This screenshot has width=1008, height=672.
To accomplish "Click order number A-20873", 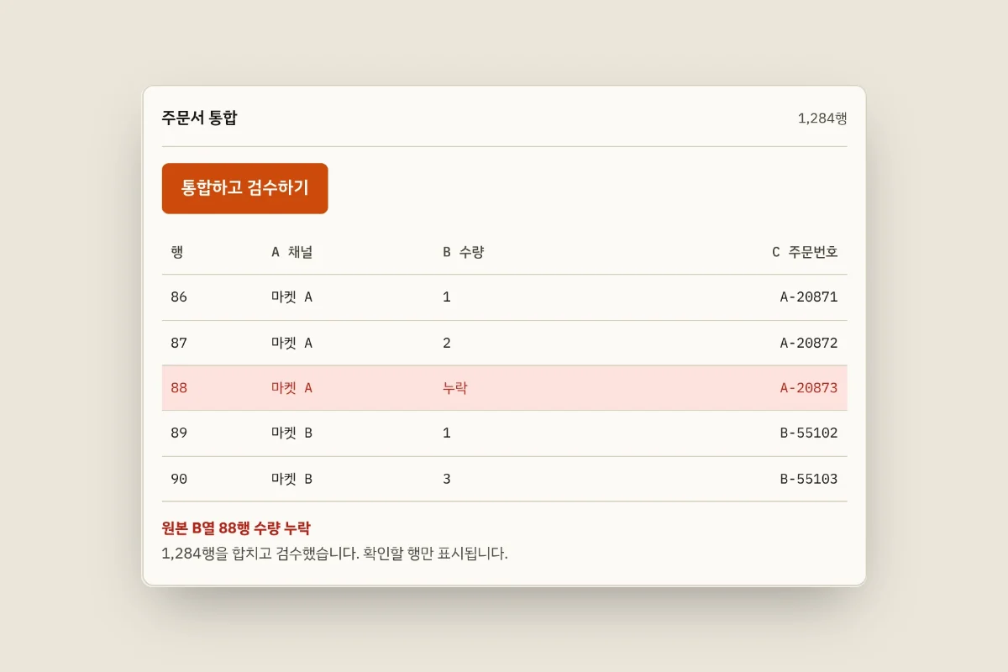I will click(x=809, y=388).
